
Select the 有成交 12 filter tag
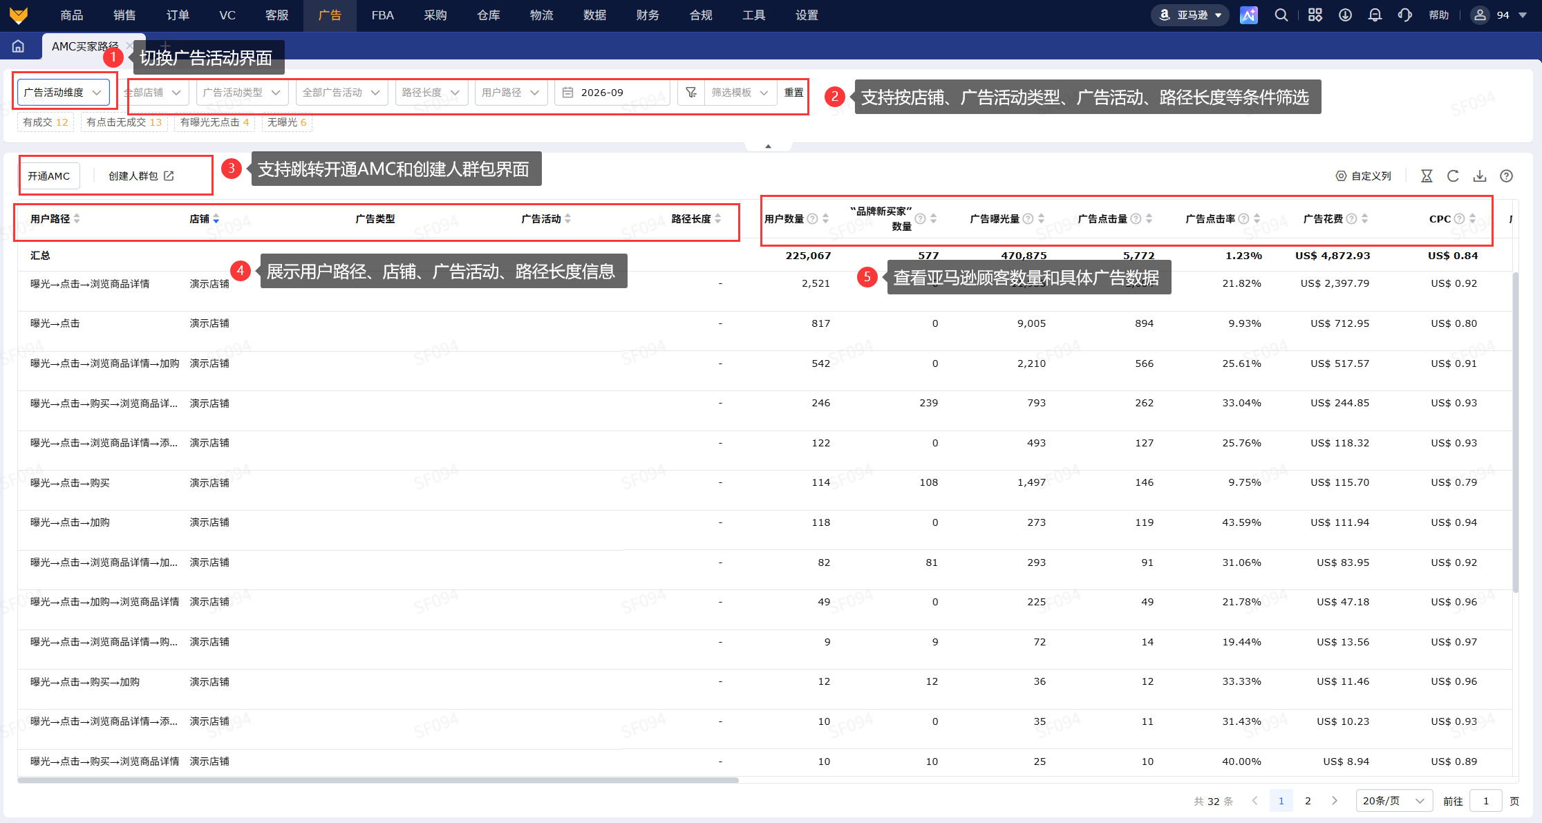click(x=46, y=122)
